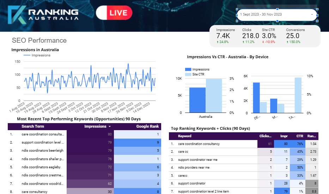Click the Impressions 7.4K scorecard
This screenshot has height=194, width=329.
pyautogui.click(x=224, y=36)
